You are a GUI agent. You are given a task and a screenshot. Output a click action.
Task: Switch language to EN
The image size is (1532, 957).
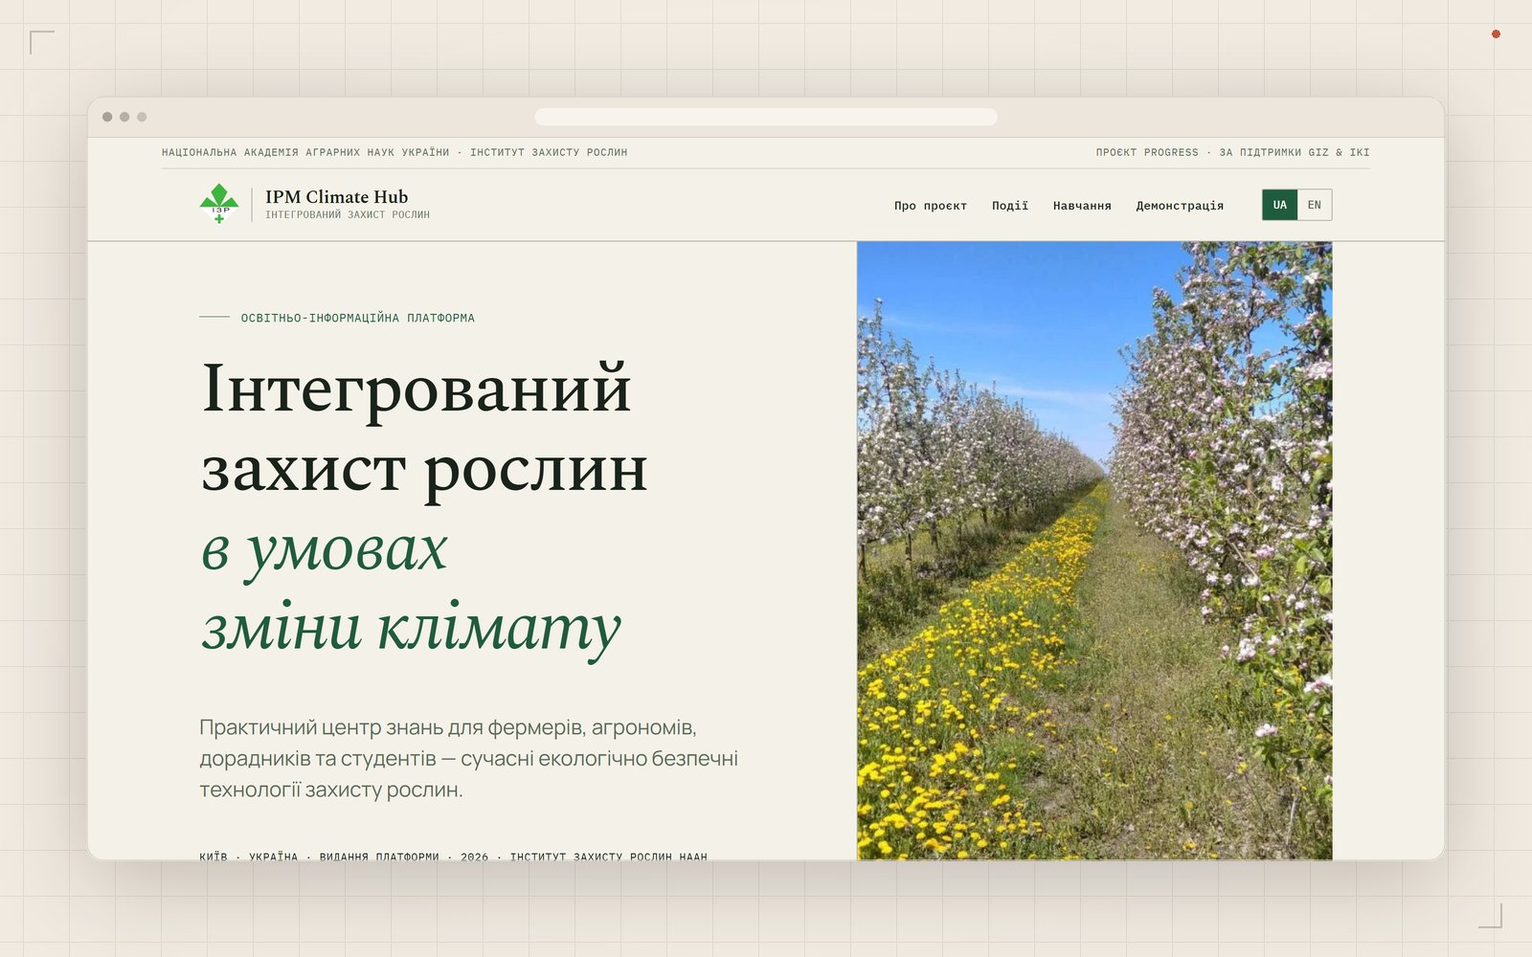coord(1315,205)
